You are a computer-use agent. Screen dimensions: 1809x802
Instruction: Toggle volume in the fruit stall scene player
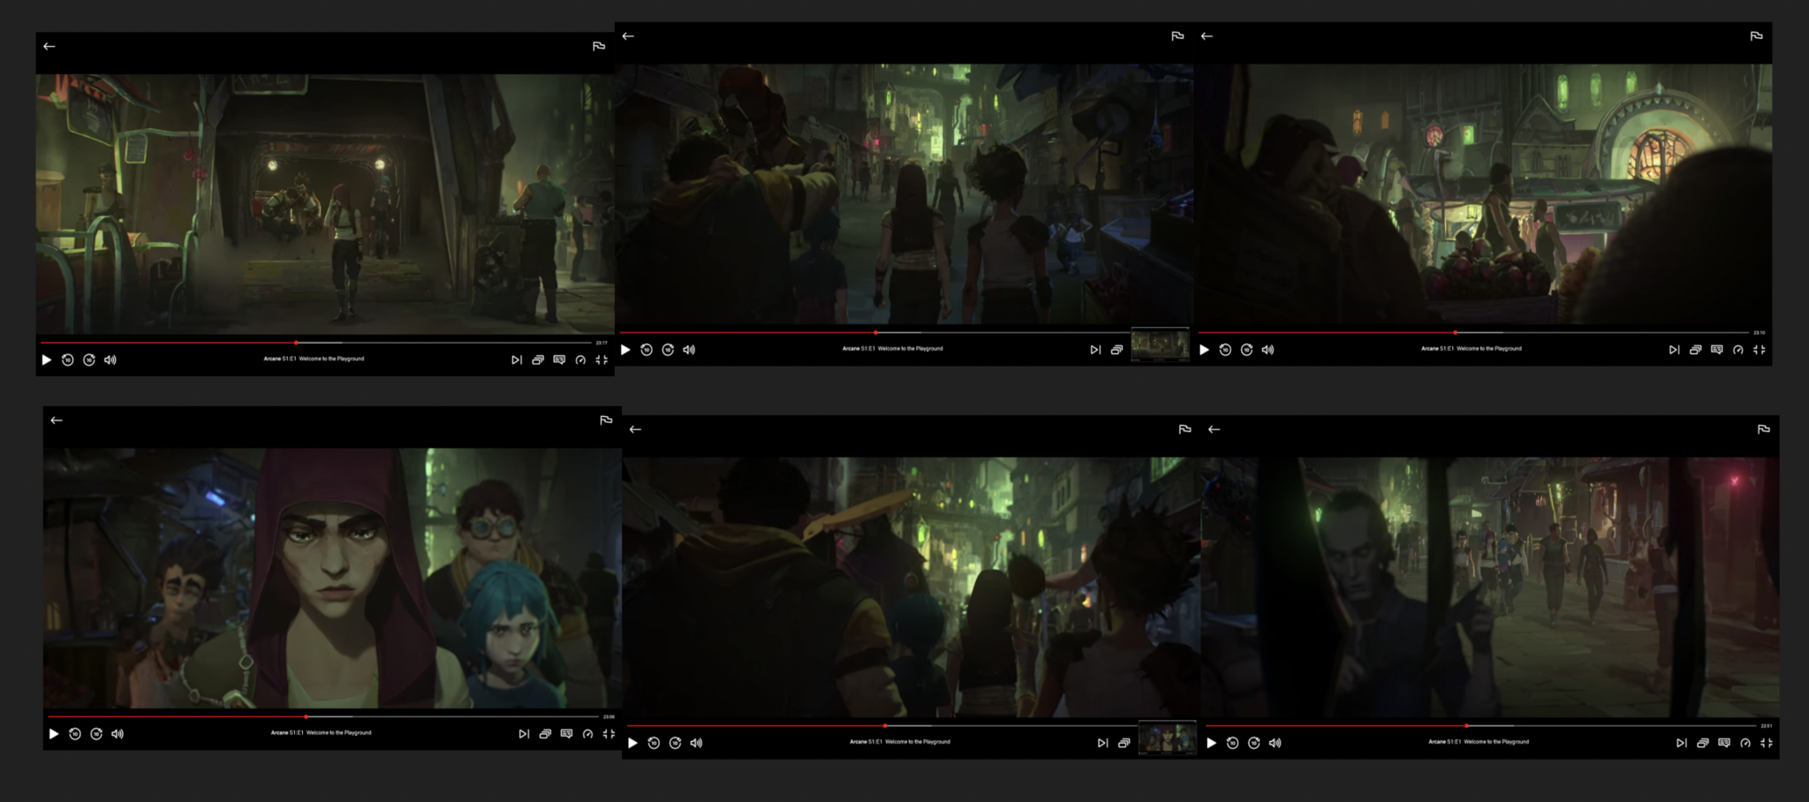pos(1268,350)
